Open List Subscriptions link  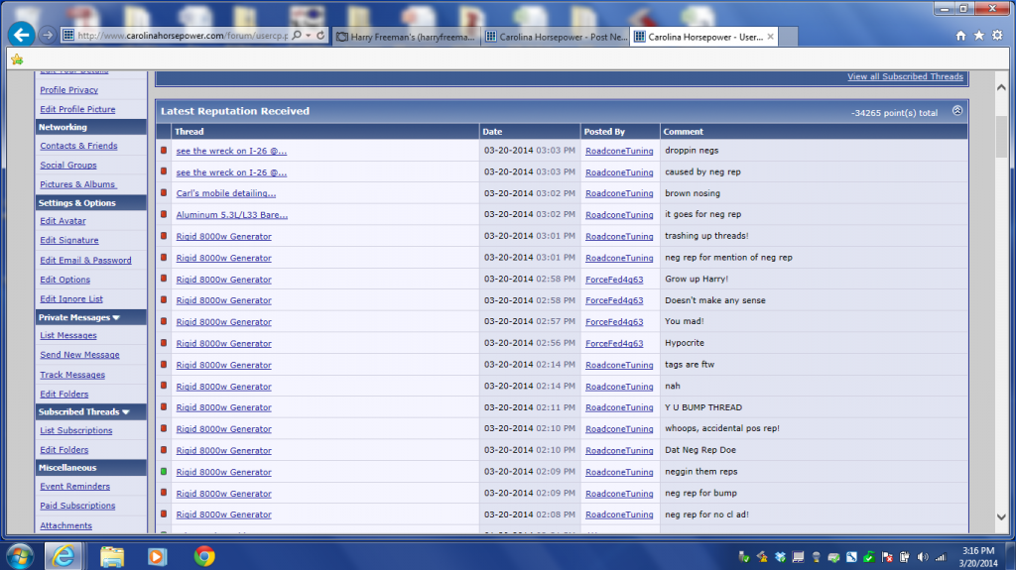click(x=75, y=431)
